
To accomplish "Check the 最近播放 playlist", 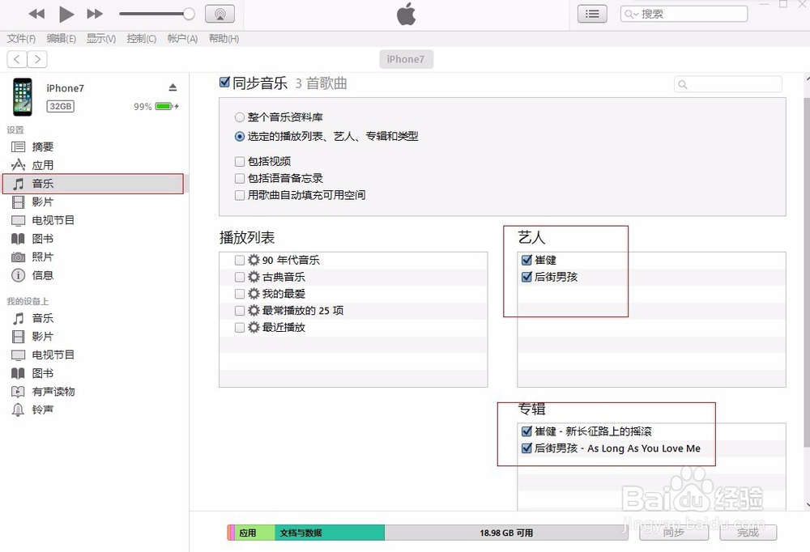I will pos(240,327).
